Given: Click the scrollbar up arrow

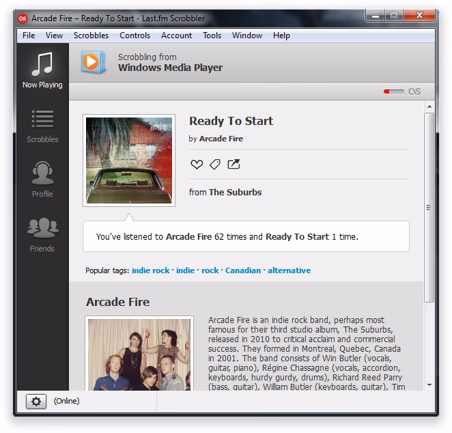Looking at the screenshot, I should coord(429,107).
